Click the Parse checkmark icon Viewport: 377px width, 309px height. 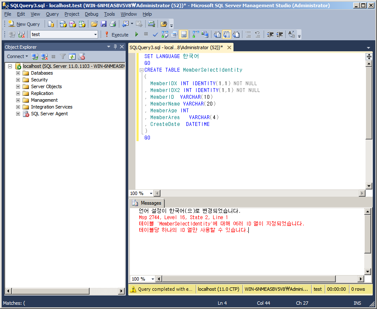155,35
